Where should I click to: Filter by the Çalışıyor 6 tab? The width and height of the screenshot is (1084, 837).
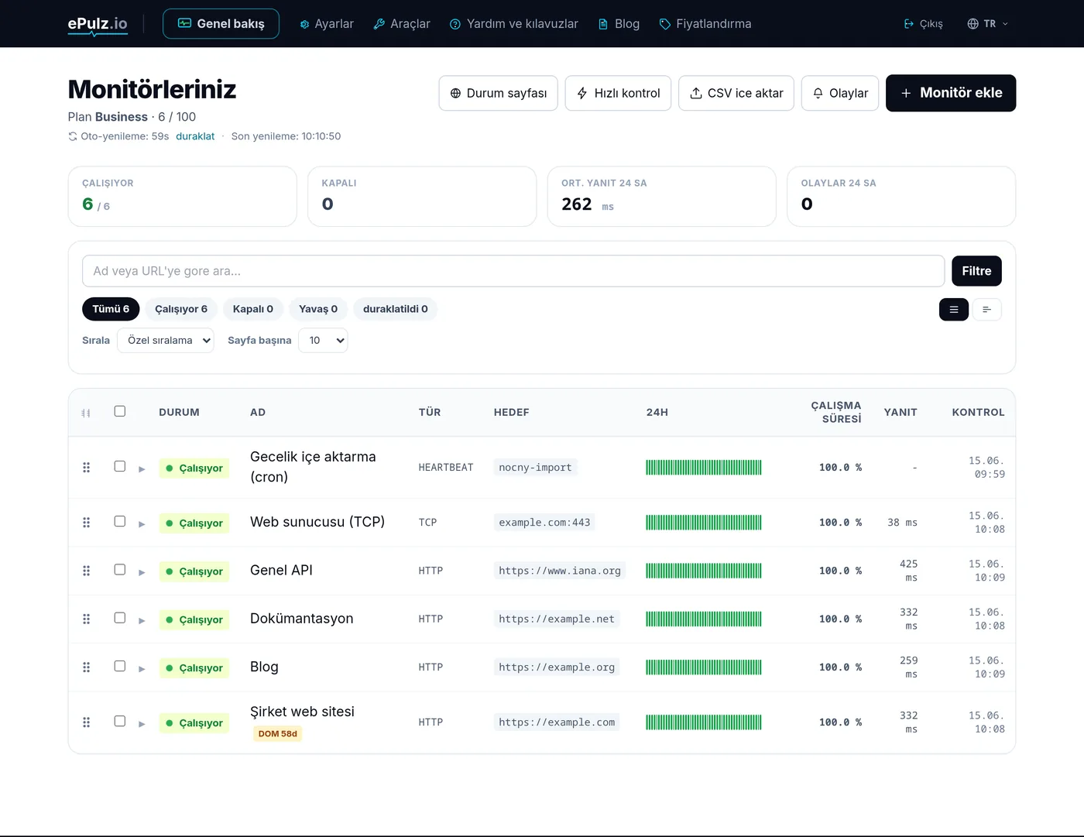click(x=181, y=309)
